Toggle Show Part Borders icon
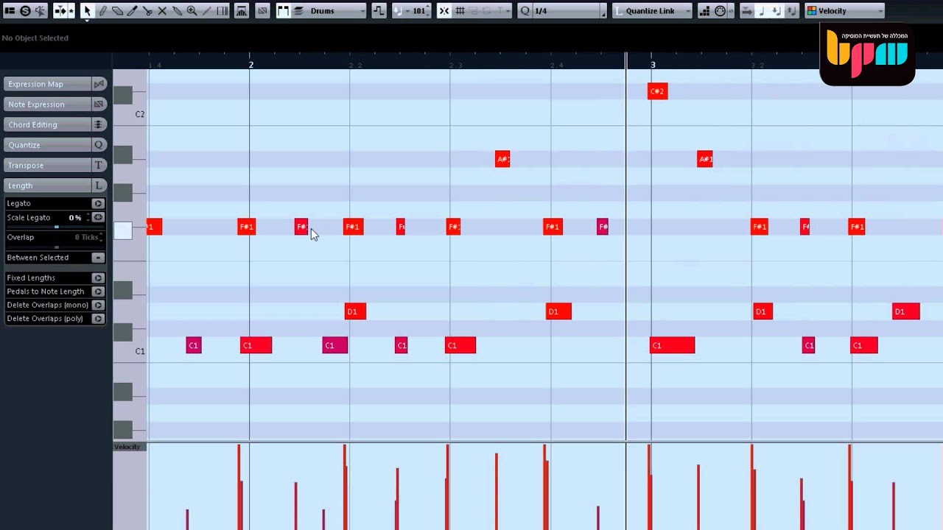Image resolution: width=943 pixels, height=530 pixels. pos(283,11)
